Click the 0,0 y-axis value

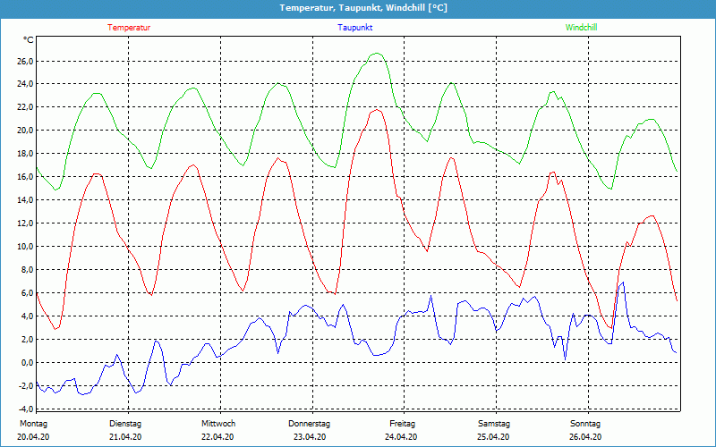[x=28, y=363]
